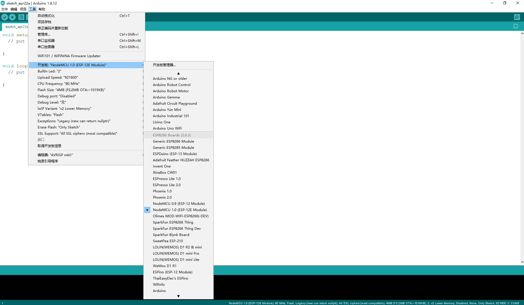524x305 pixels.
Task: Choose LOLIN(WEMOS) D1 mini Pro board
Action: [179, 254]
